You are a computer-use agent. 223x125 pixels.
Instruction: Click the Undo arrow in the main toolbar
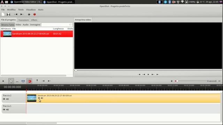[16, 14]
